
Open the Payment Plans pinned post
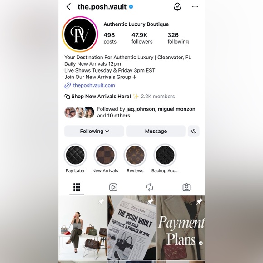(x=181, y=228)
